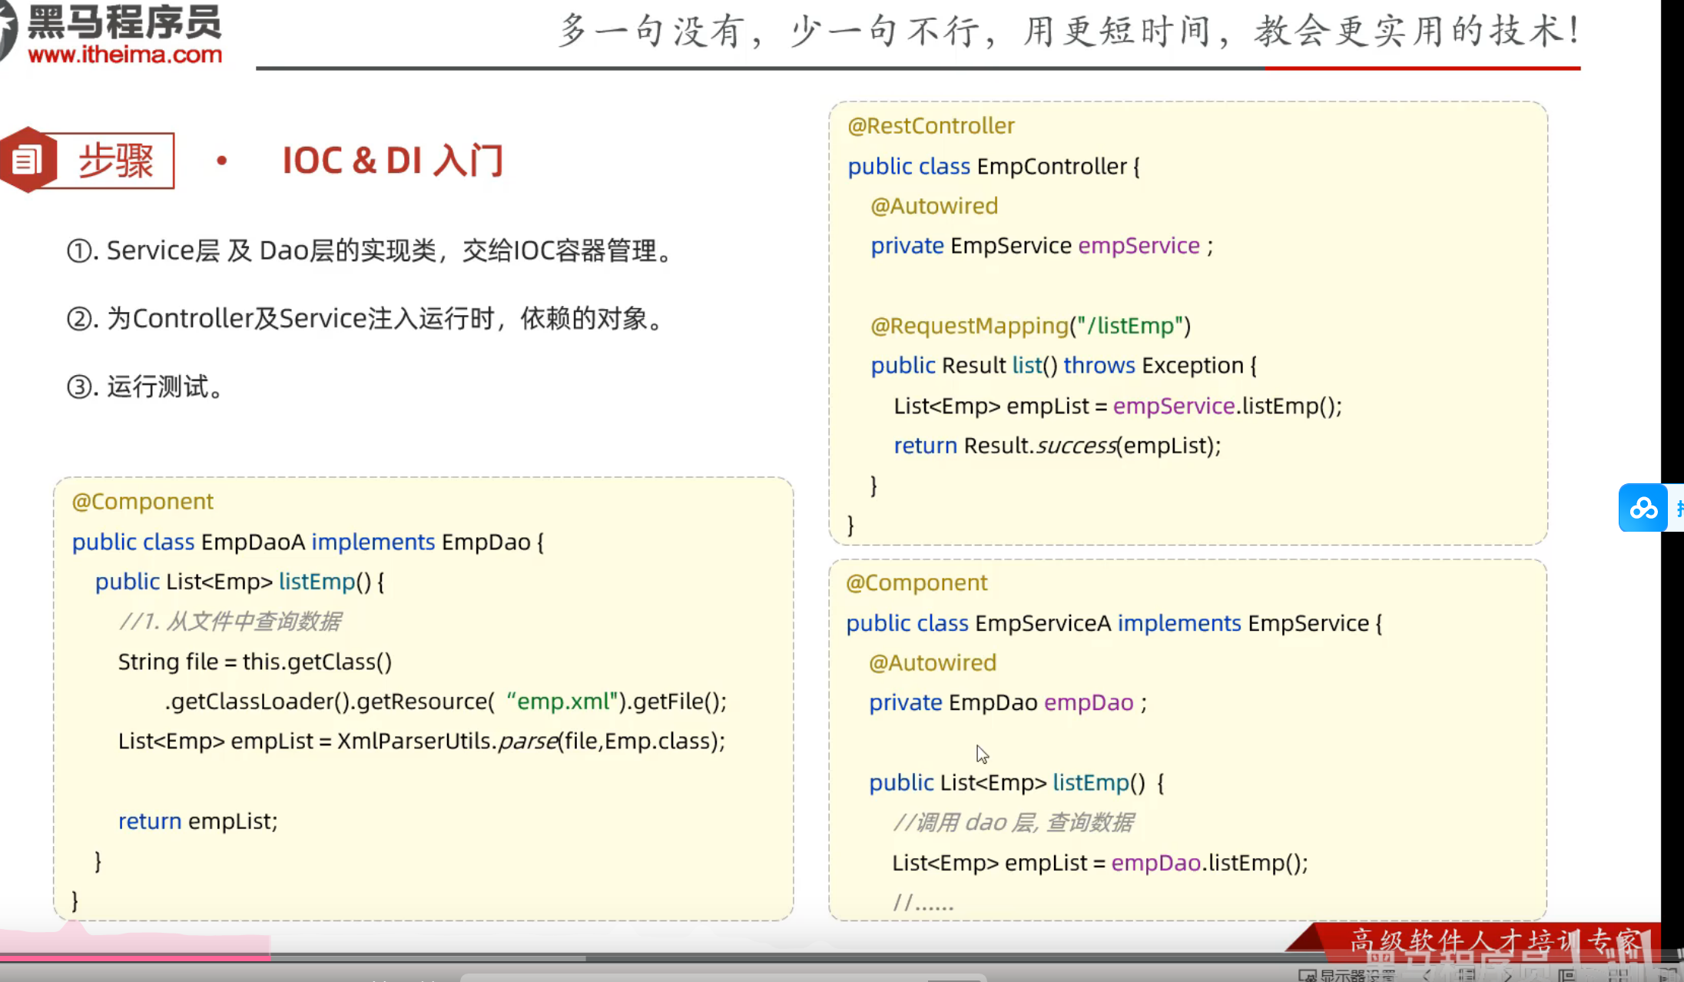
Task: Advance to next slide with right arrow
Action: (x=1507, y=976)
